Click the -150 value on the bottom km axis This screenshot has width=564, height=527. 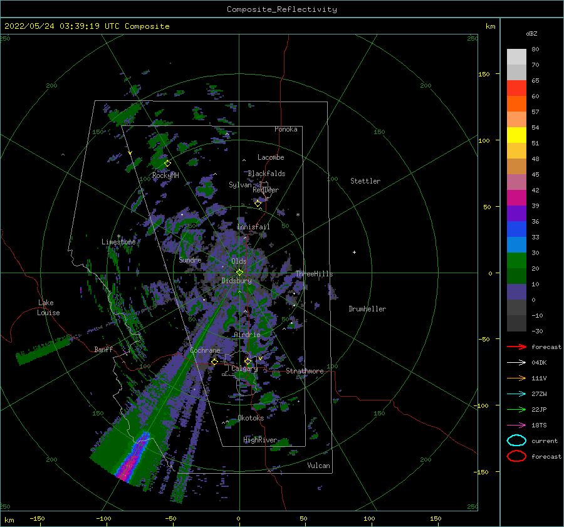tap(37, 518)
